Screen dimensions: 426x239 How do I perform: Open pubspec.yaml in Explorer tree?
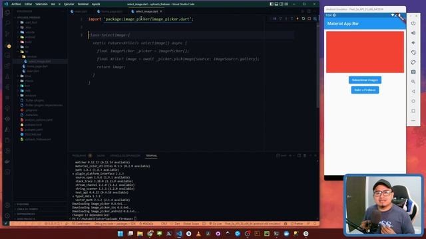pos(34,130)
